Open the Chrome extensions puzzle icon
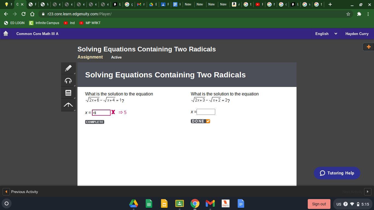The height and width of the screenshot is (210, 374). tap(359, 14)
